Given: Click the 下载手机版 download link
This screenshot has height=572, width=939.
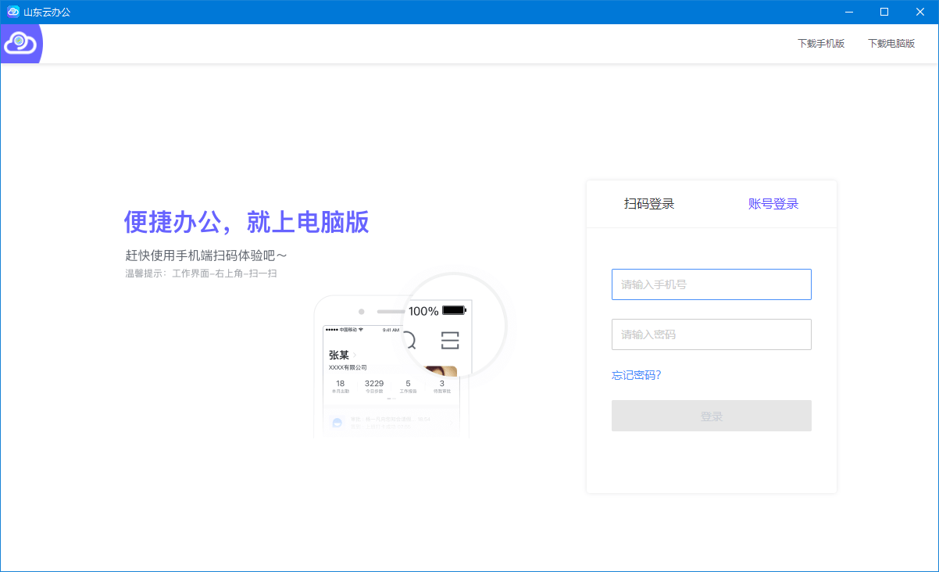Looking at the screenshot, I should pyautogui.click(x=821, y=43).
